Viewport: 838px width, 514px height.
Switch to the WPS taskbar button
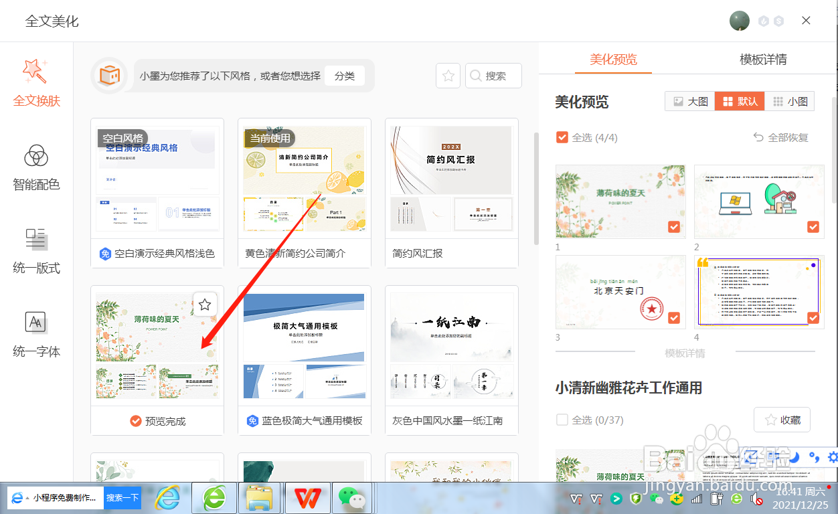(308, 498)
